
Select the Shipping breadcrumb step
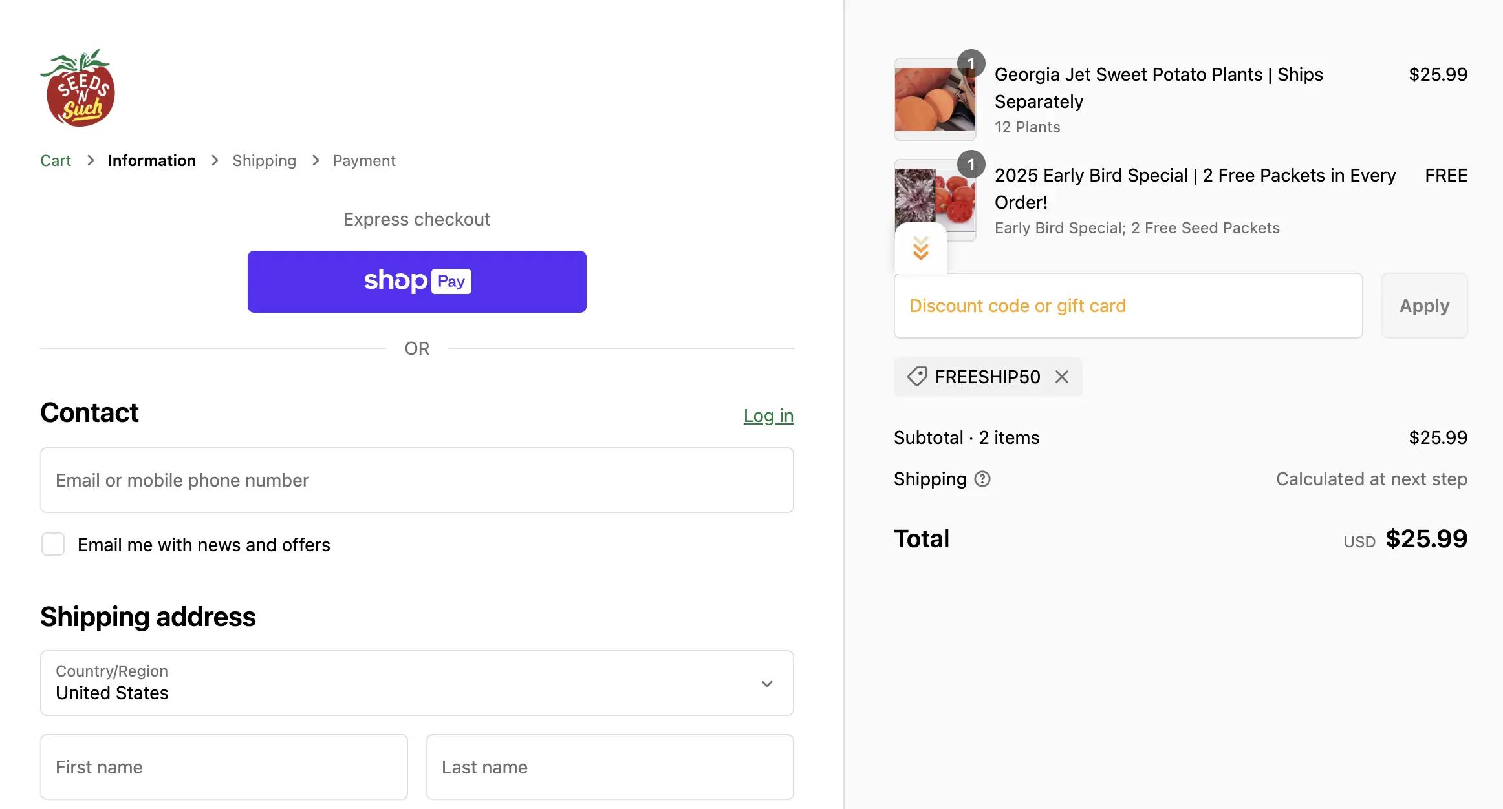point(264,160)
